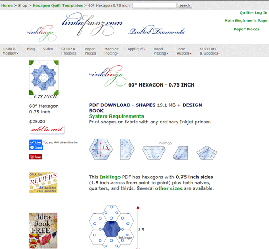Focus the search text field
269x249 pixels.
tap(155, 5)
